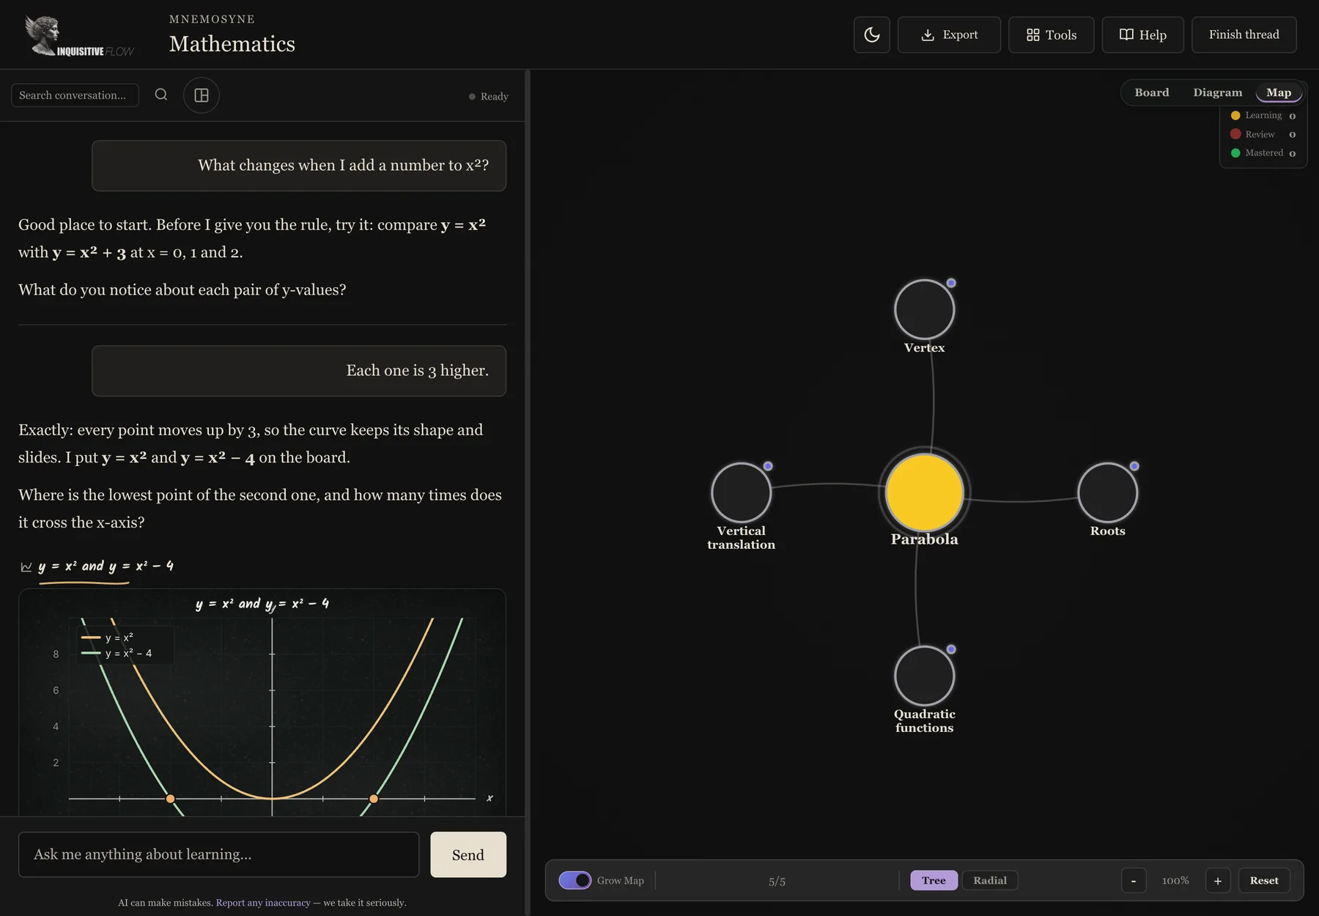
Task: Click the y = x² − 4 legend entry
Action: tap(117, 653)
